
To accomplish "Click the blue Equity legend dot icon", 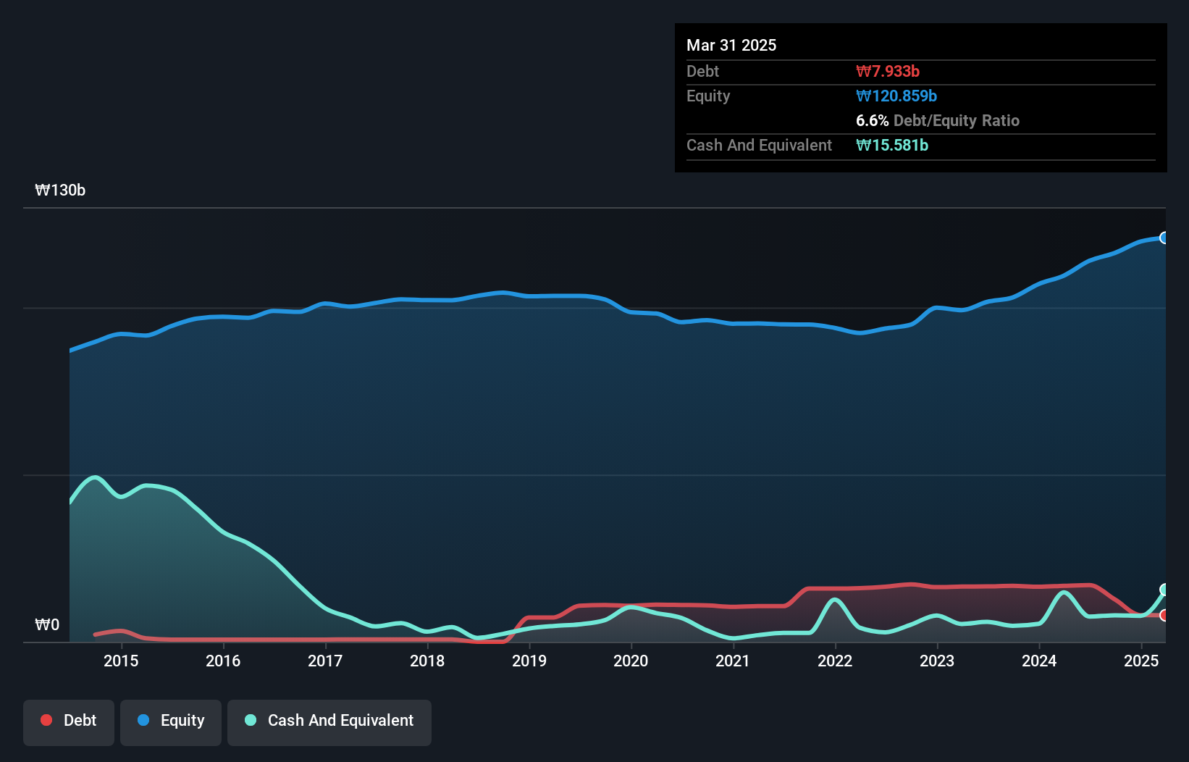I will [x=144, y=720].
